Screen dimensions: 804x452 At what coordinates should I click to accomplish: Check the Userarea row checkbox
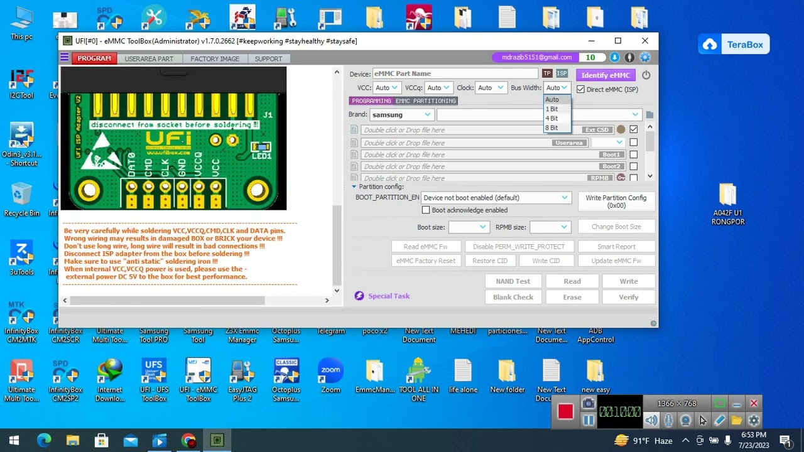[633, 143]
